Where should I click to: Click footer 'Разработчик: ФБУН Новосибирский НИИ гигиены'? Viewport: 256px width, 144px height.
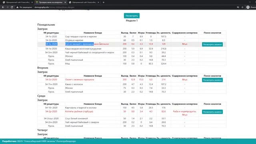(x=39, y=141)
